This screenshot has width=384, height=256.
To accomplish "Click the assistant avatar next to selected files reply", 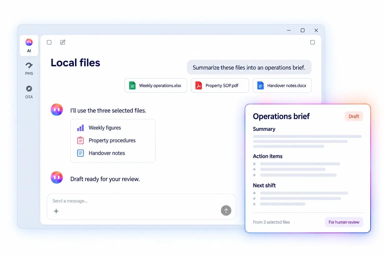I will 57,110.
